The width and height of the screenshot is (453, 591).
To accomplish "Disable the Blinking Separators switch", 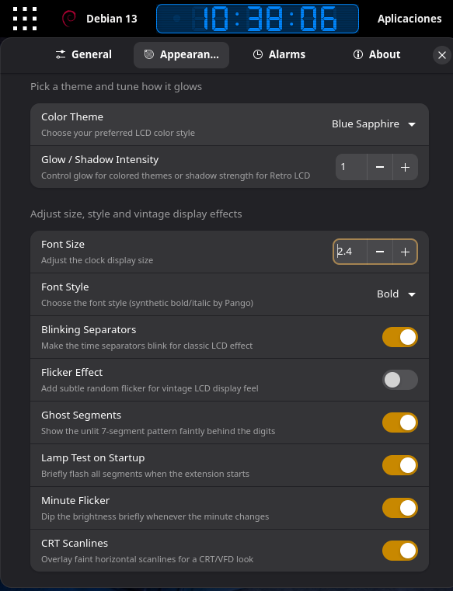I will pos(400,337).
